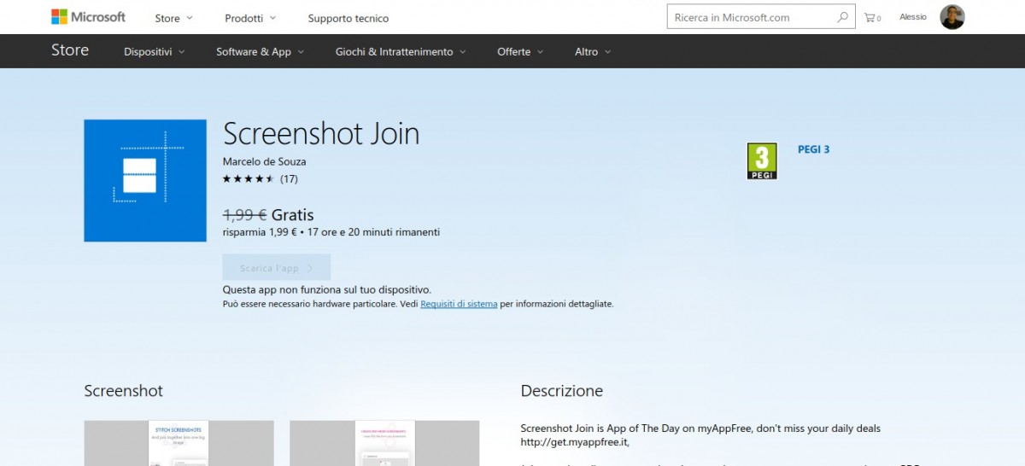
Task: Click the Screenshot Join title
Action: click(321, 134)
